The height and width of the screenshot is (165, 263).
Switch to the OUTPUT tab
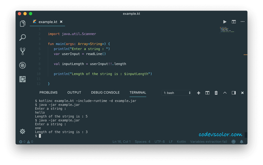pyautogui.click(x=74, y=92)
